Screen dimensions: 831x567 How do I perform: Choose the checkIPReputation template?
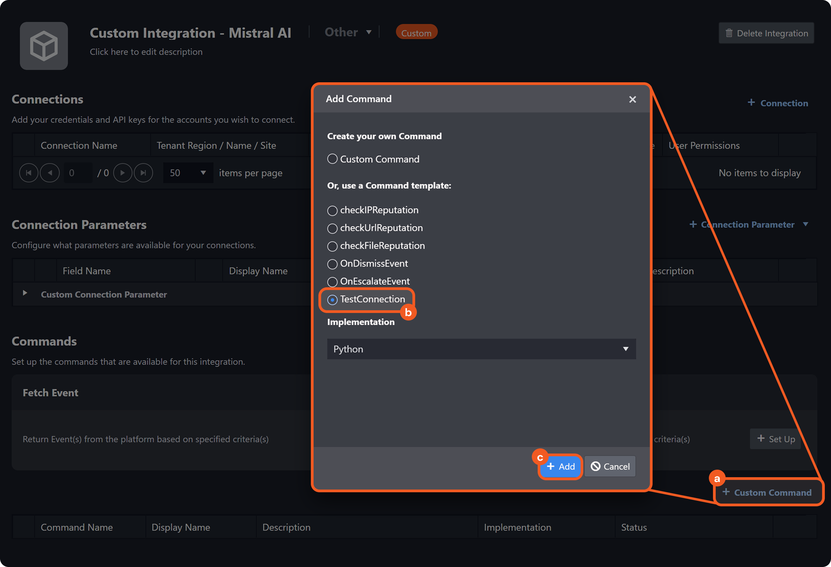pos(332,210)
